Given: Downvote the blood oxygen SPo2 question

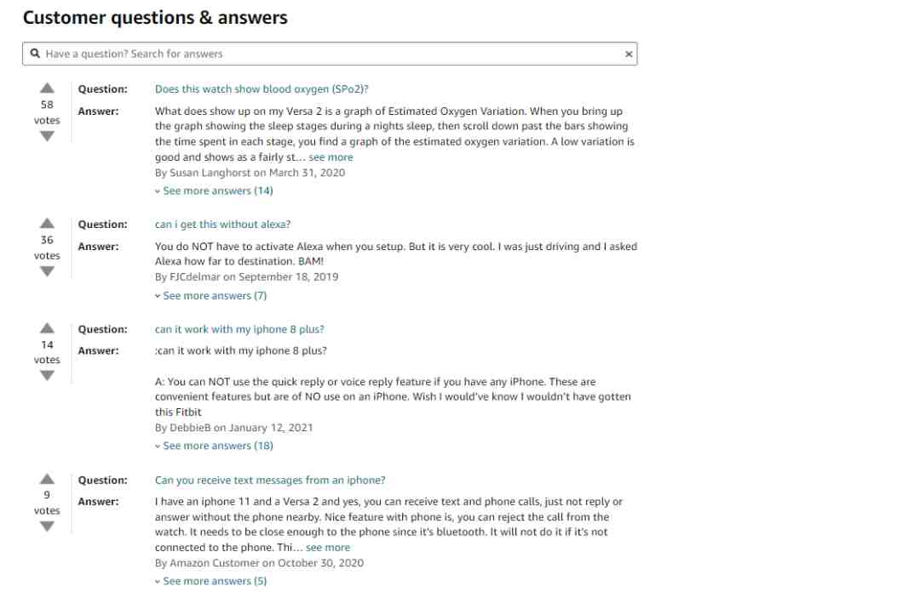Looking at the screenshot, I should (x=47, y=136).
